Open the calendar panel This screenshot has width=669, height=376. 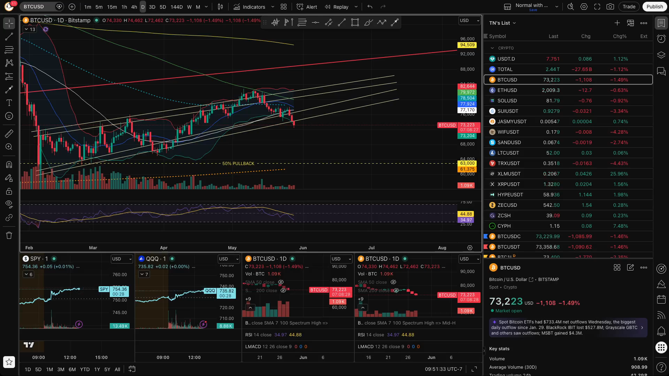(x=661, y=299)
